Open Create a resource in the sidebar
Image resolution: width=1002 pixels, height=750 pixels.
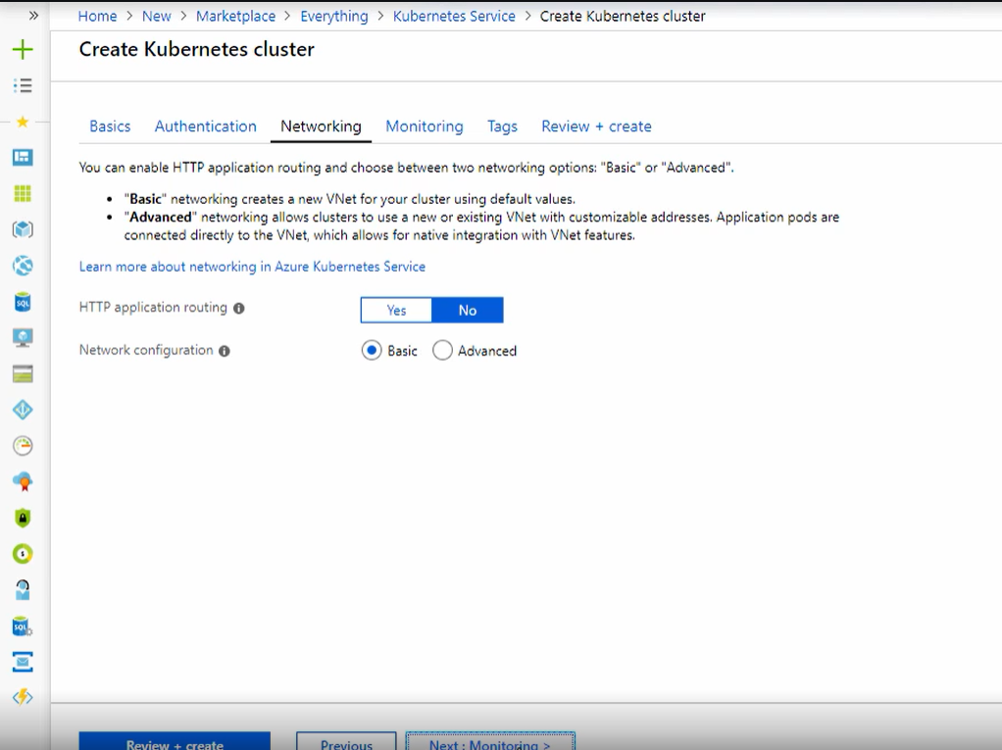[x=22, y=47]
